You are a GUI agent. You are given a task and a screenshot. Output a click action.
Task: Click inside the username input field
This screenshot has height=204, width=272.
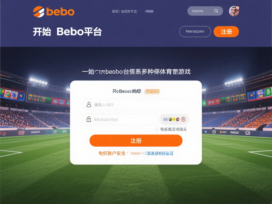point(135,104)
